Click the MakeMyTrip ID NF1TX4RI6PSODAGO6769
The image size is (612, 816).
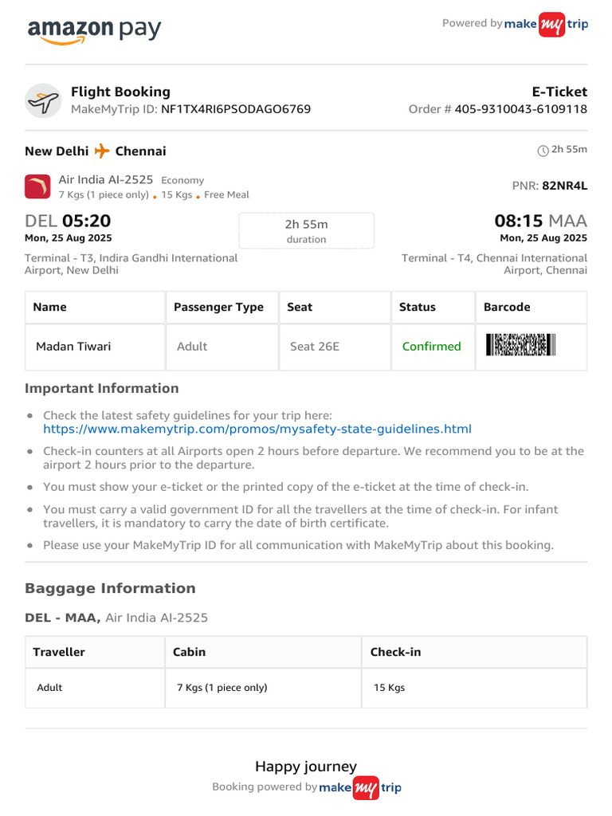point(236,109)
